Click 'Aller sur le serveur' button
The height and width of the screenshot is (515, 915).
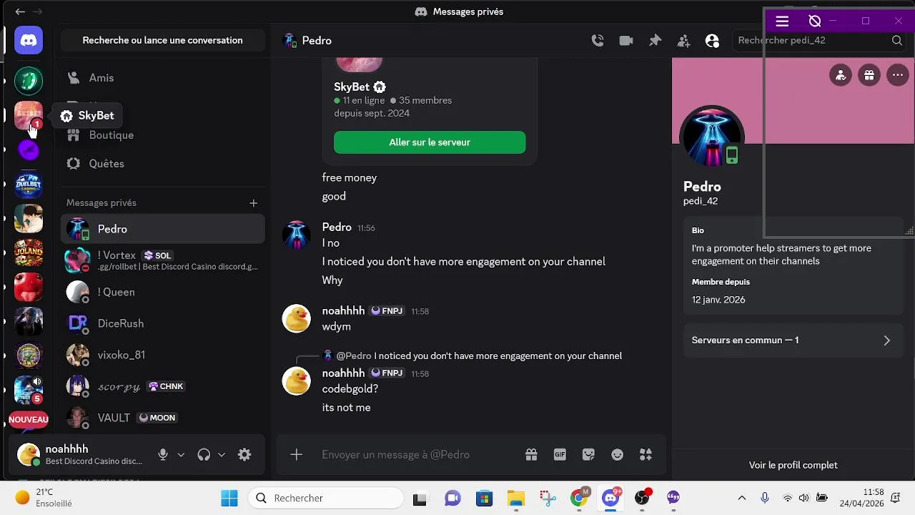pyautogui.click(x=430, y=142)
